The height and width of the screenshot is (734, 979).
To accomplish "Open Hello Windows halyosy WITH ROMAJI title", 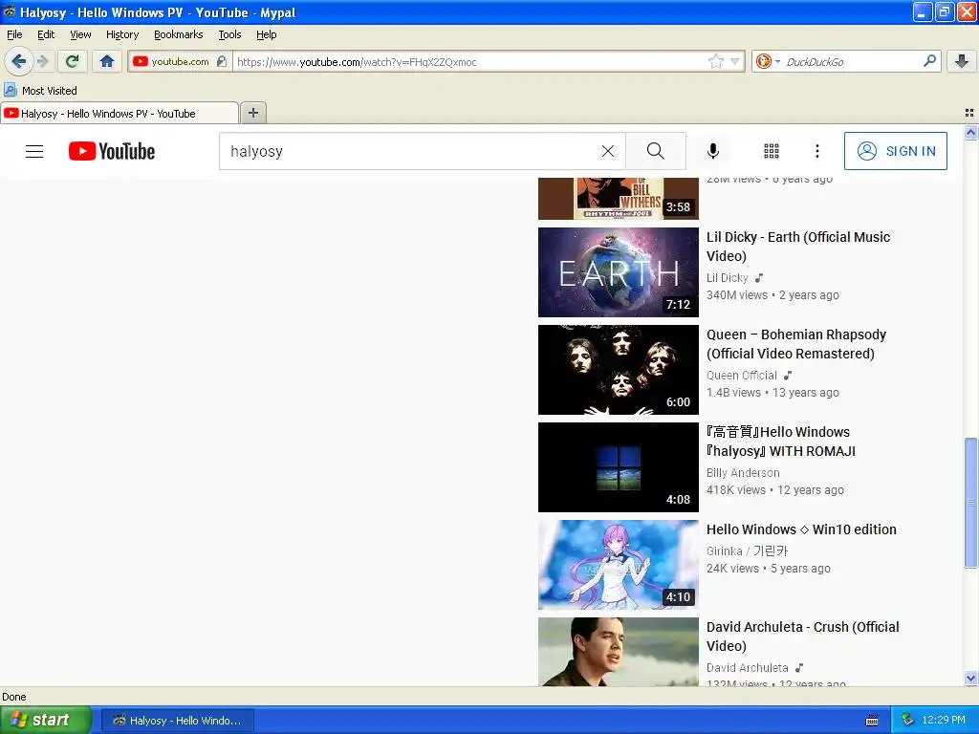I will [780, 442].
